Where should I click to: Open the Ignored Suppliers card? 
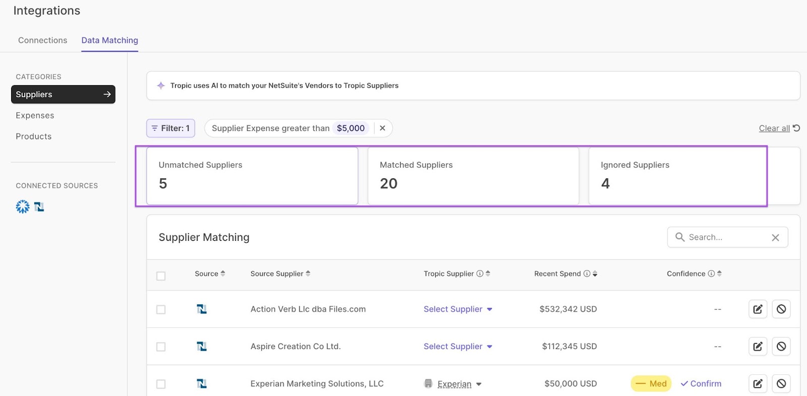point(695,176)
